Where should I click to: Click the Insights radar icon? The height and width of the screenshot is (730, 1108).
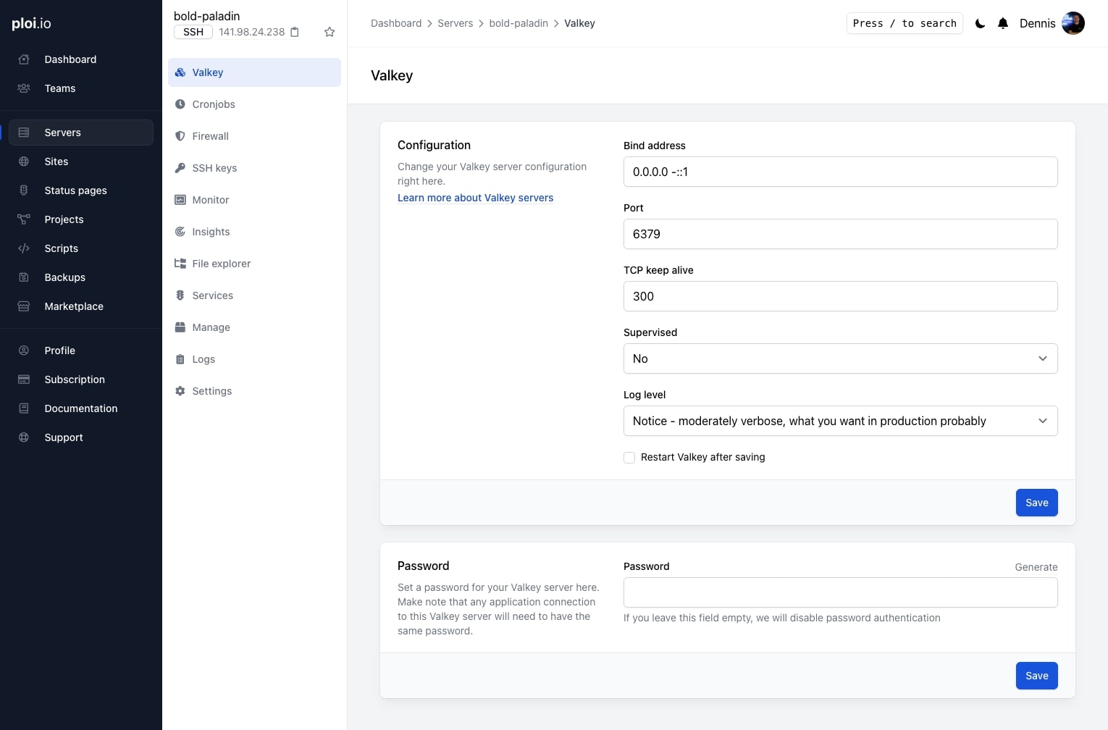(x=180, y=232)
